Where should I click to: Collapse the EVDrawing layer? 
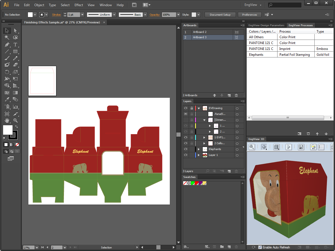[198, 108]
